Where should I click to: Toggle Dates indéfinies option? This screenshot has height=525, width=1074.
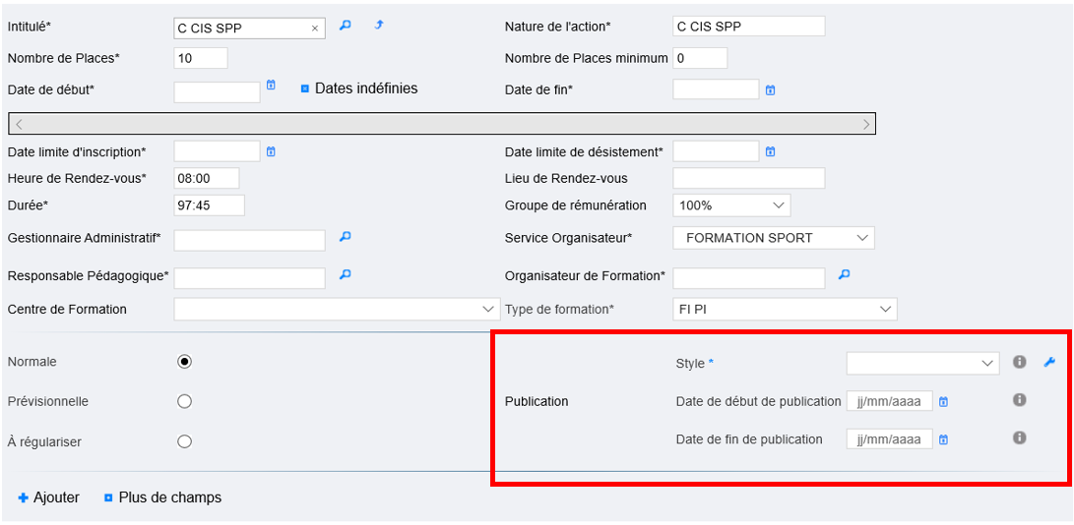pyautogui.click(x=305, y=88)
